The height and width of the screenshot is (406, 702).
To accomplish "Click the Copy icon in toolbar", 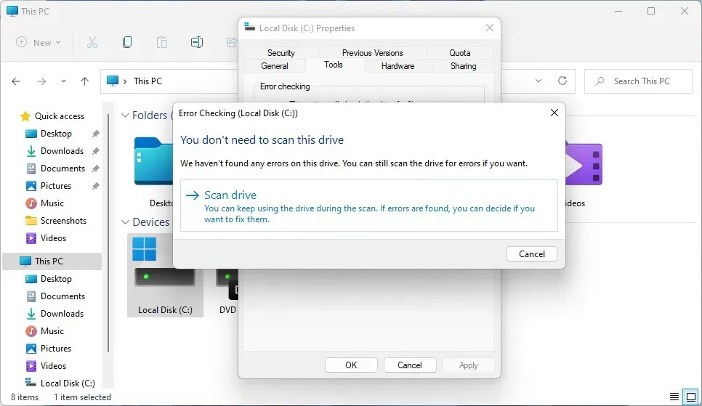I will click(127, 42).
